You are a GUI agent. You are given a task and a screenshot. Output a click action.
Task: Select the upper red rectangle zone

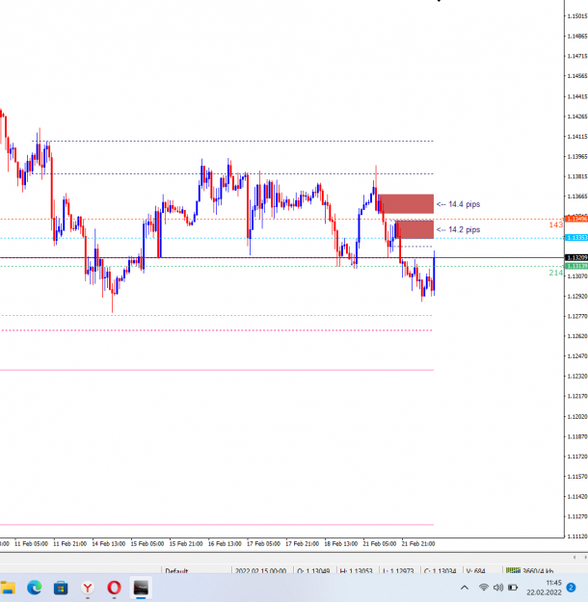pos(406,204)
